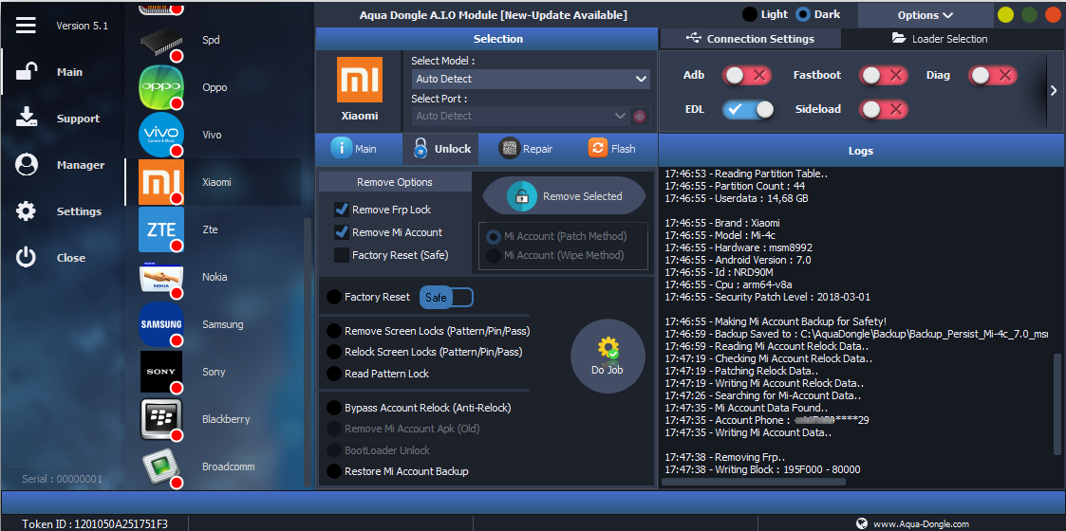The image size is (1066, 531).
Task: Switch to the Repair tab
Action: tap(525, 149)
